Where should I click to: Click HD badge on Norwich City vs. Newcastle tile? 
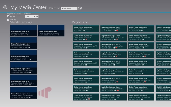(87, 48)
